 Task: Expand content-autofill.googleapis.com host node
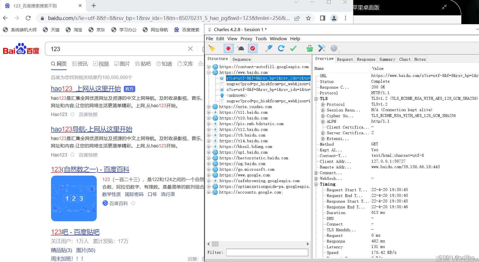coord(209,67)
